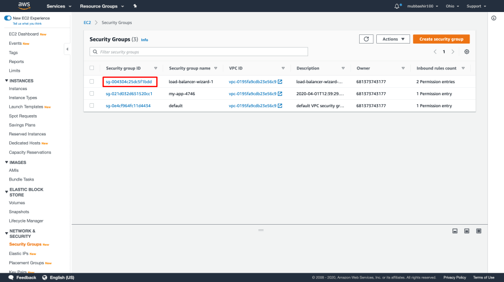
Task: Open the mubbashir100 account dropdown
Action: [x=422, y=6]
